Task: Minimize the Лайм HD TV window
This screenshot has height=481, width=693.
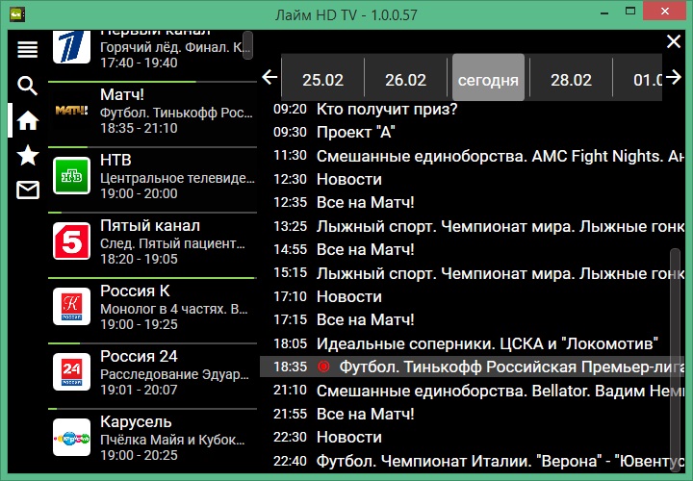Action: [x=604, y=13]
